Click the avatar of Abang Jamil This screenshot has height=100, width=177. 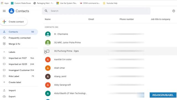point(48,77)
